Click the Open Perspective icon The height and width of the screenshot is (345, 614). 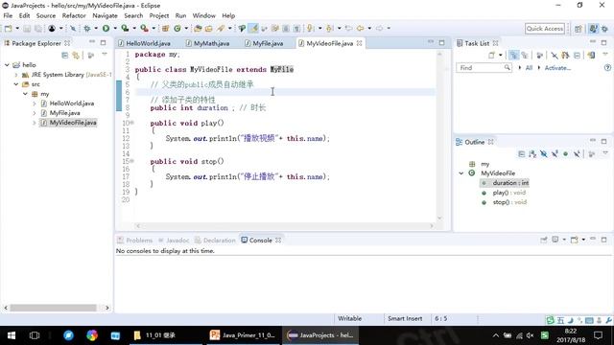click(x=578, y=29)
